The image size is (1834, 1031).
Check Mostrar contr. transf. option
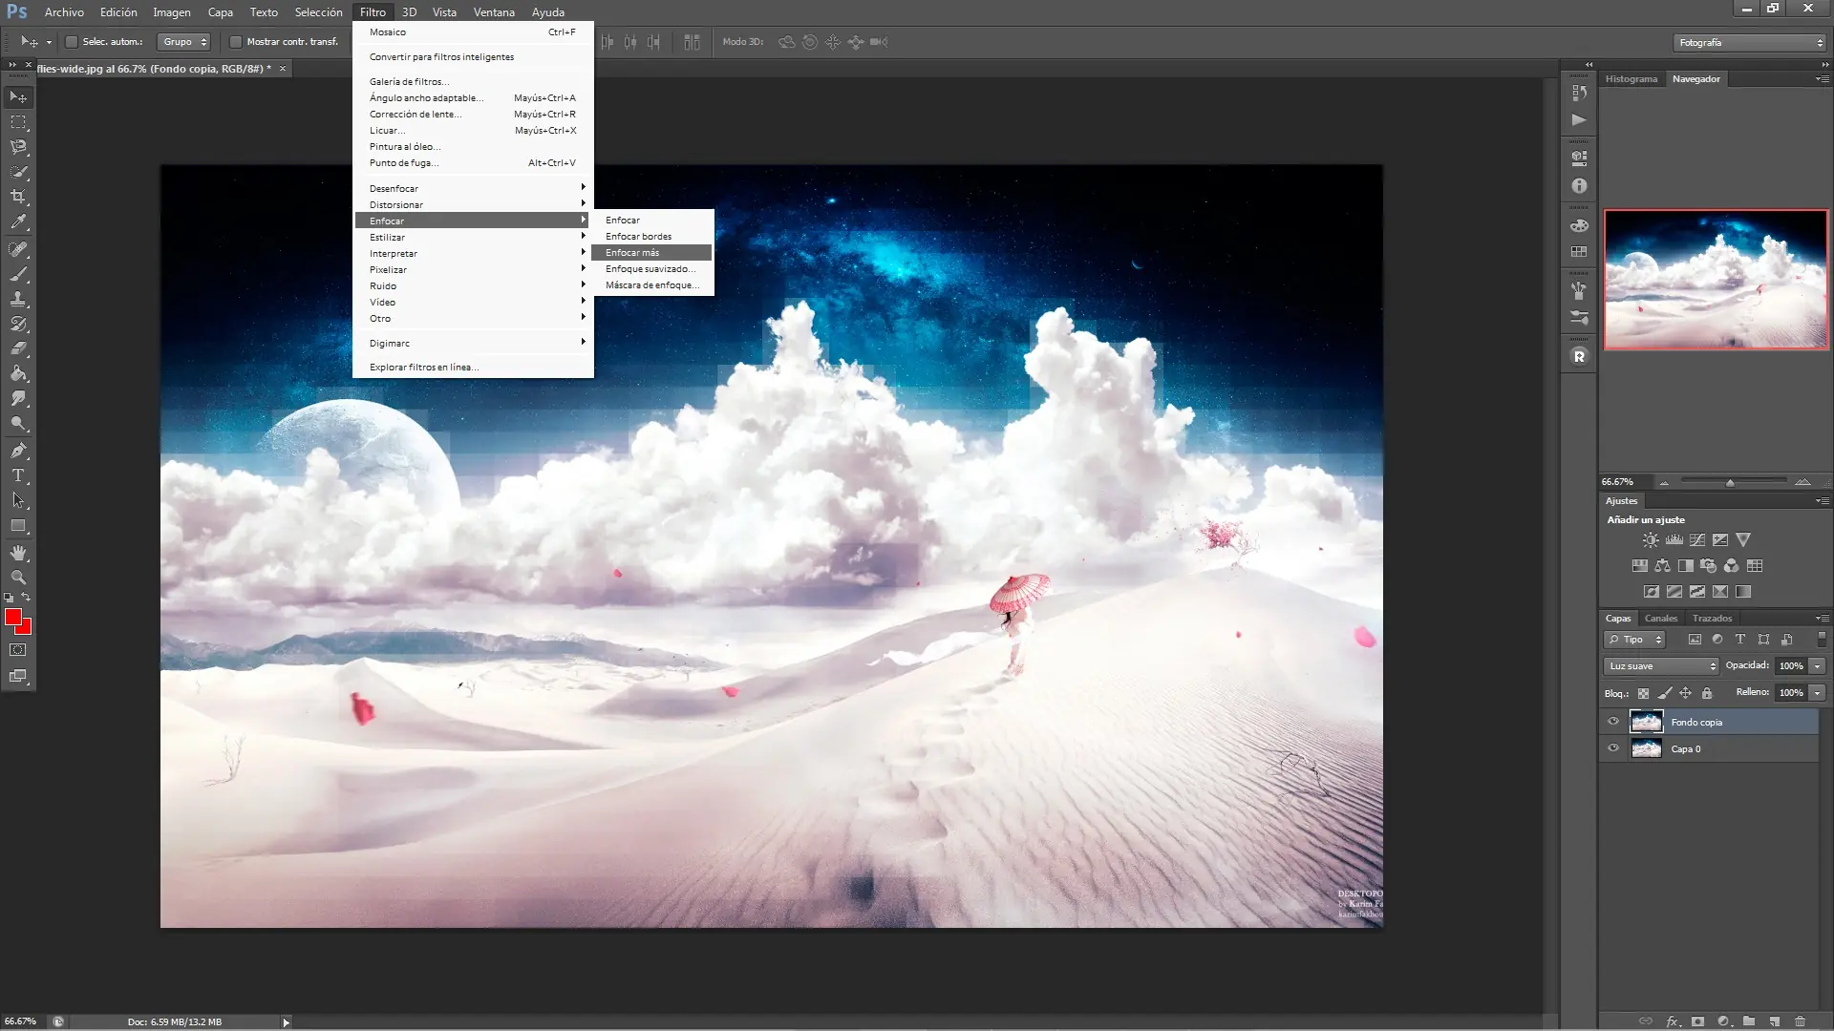(235, 42)
